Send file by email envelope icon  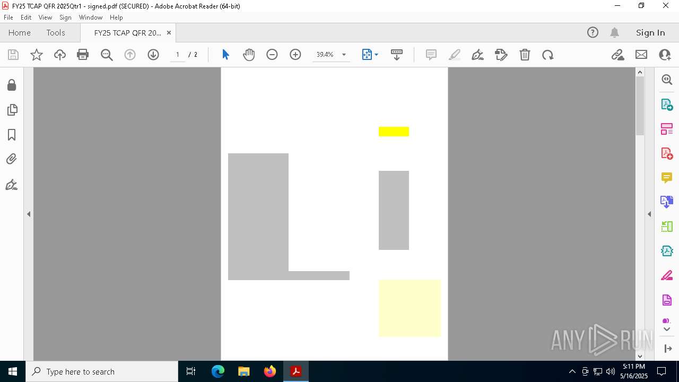click(x=641, y=55)
